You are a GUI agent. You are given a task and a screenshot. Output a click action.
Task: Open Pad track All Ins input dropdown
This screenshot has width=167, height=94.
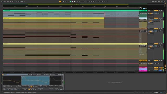[x=151, y=29]
